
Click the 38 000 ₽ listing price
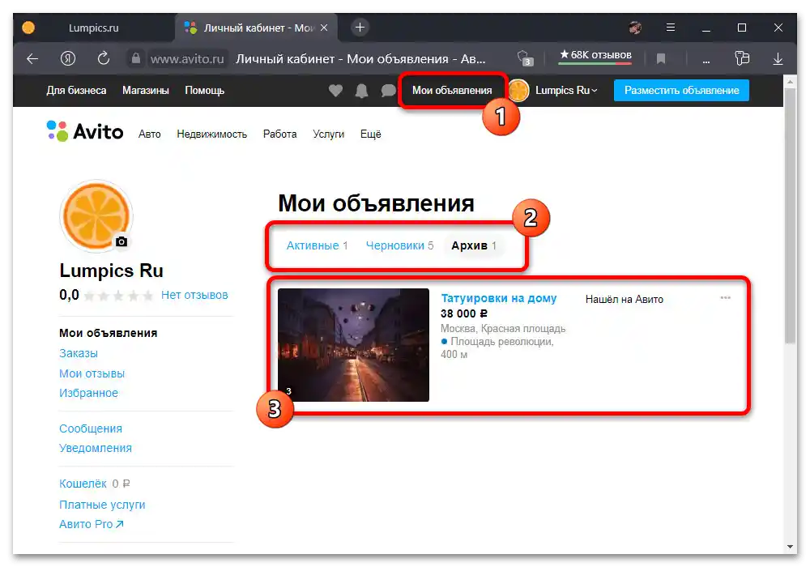point(464,313)
